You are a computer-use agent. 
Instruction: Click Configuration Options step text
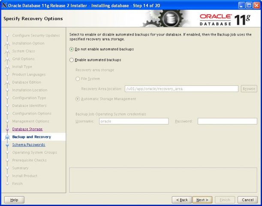32,113
